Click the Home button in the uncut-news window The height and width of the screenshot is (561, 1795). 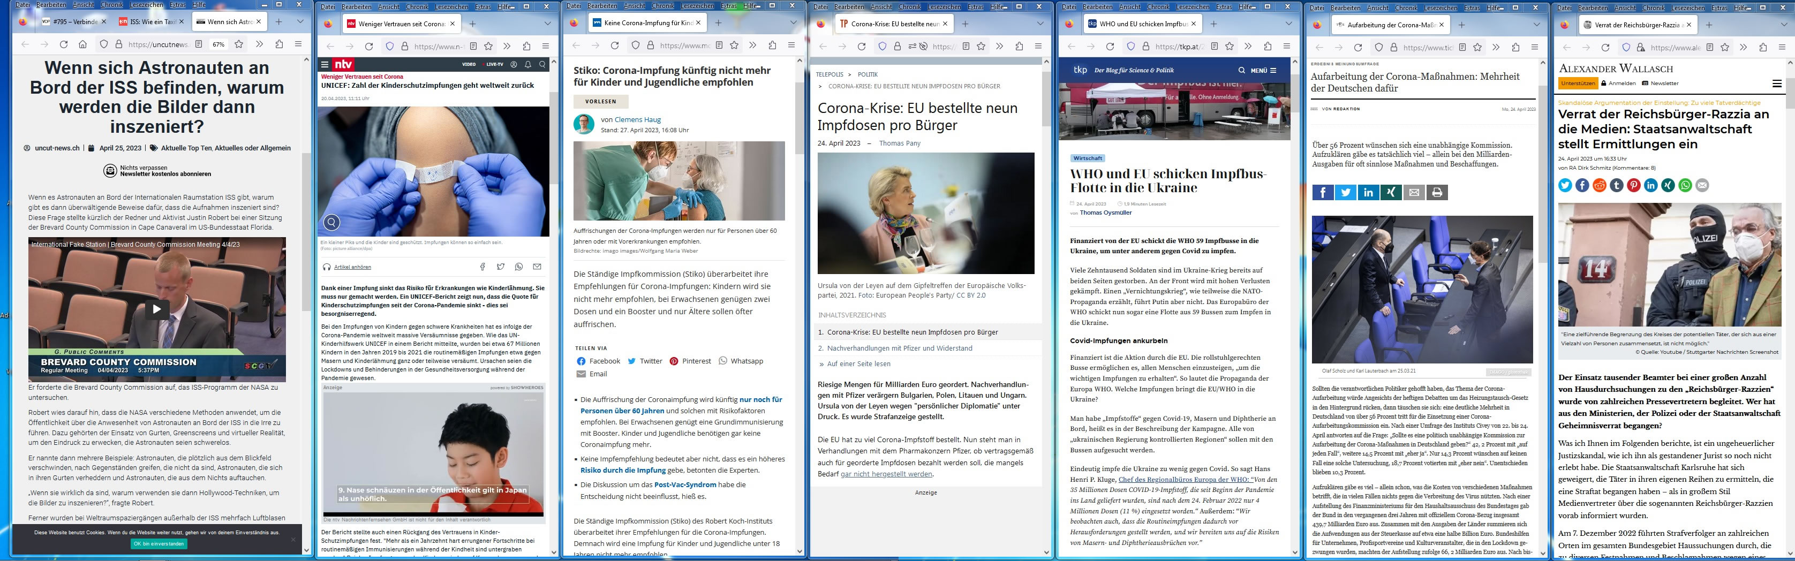tap(82, 44)
